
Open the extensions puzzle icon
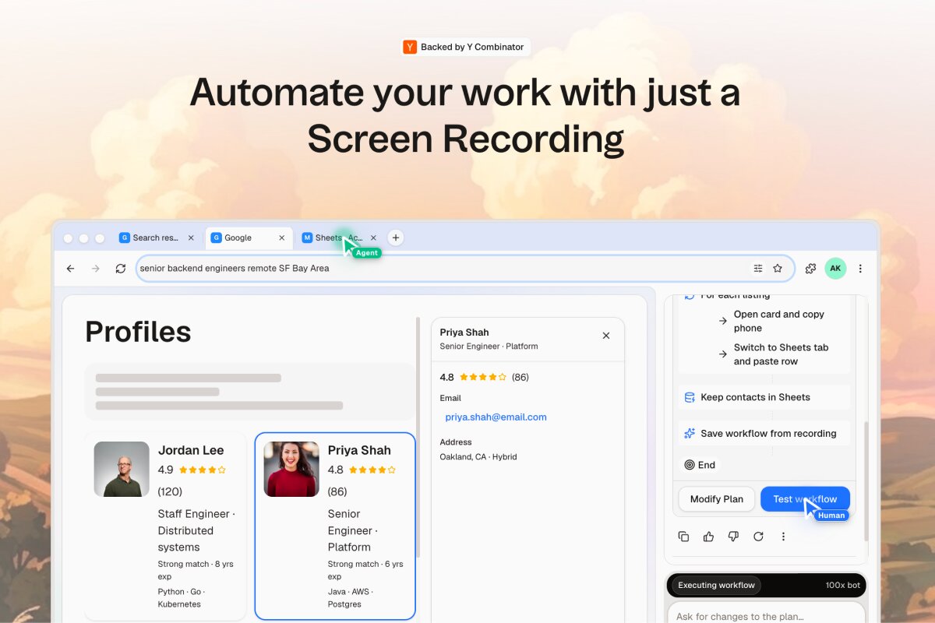[x=810, y=269]
